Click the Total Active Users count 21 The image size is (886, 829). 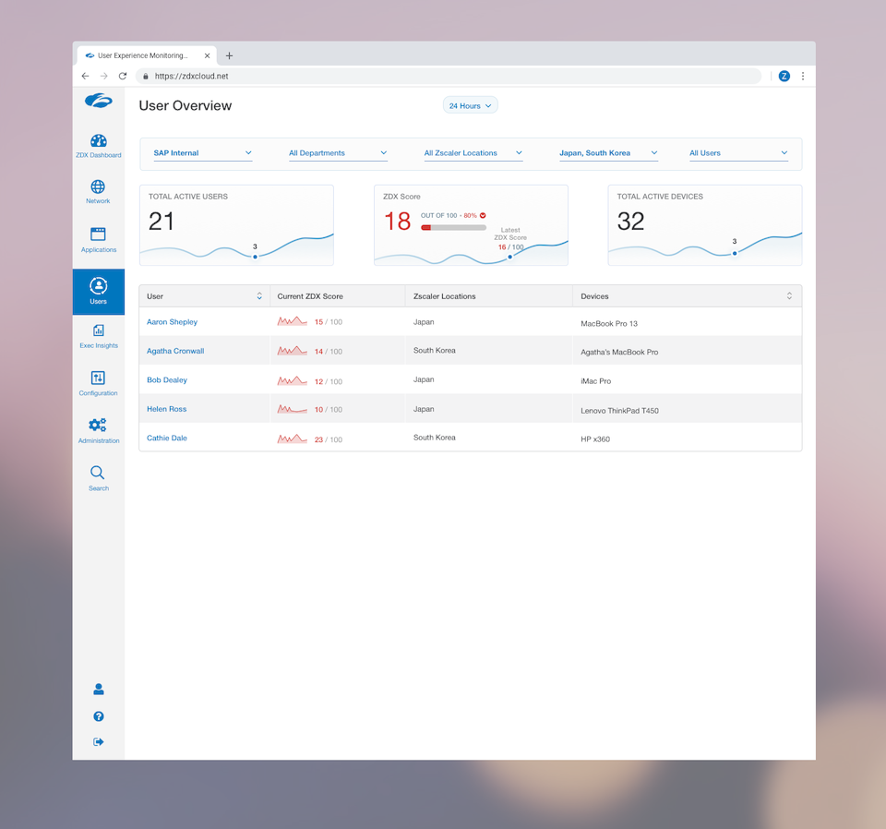pos(161,221)
